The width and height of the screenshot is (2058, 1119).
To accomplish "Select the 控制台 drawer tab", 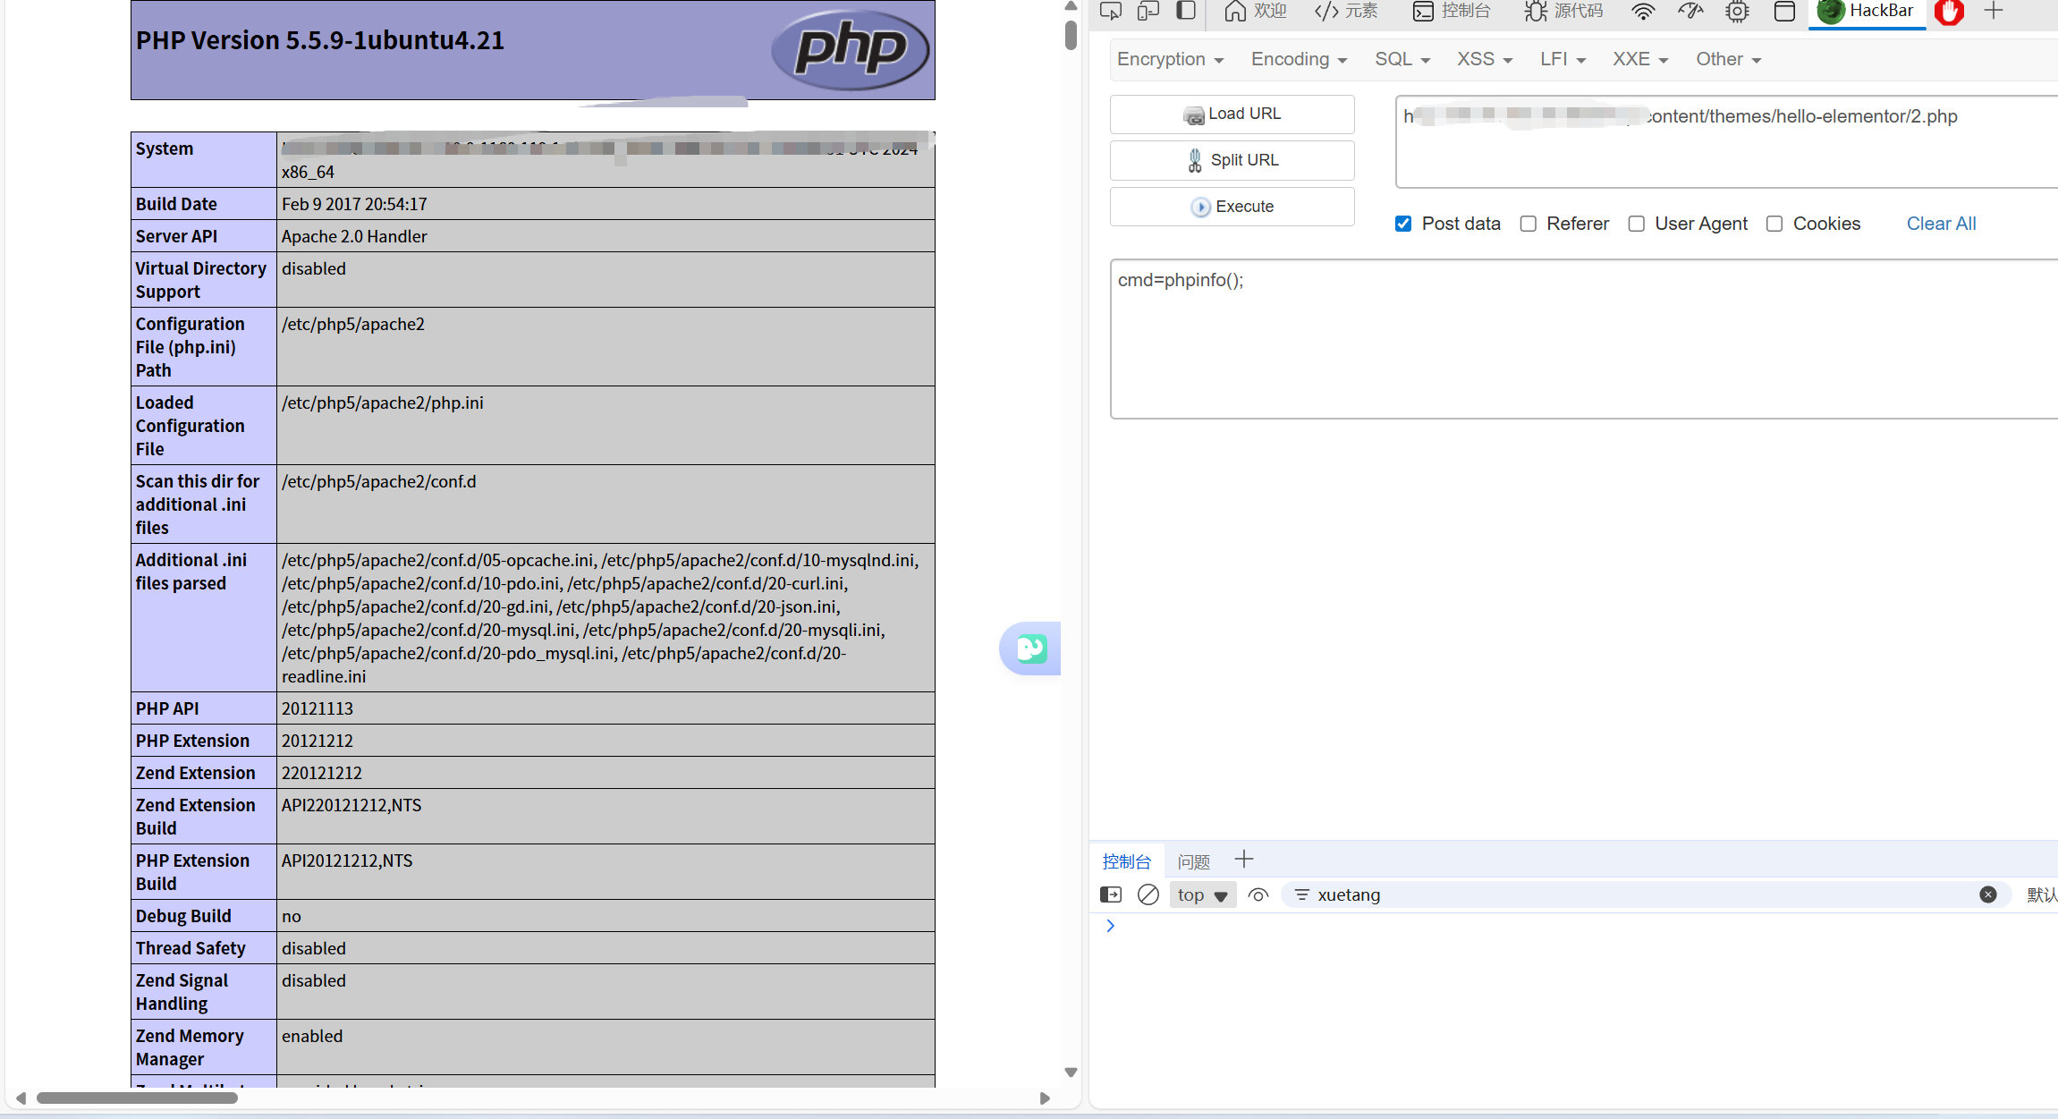I will coord(1126,861).
